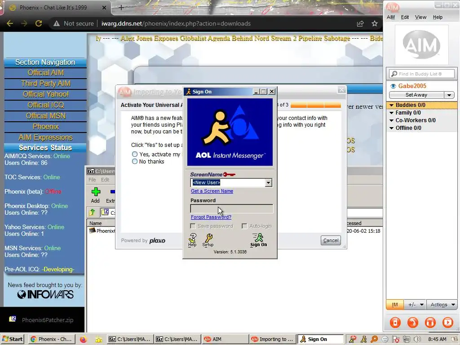Open the Help menu in AIM window
The width and height of the screenshot is (460, 345).
pyautogui.click(x=438, y=18)
